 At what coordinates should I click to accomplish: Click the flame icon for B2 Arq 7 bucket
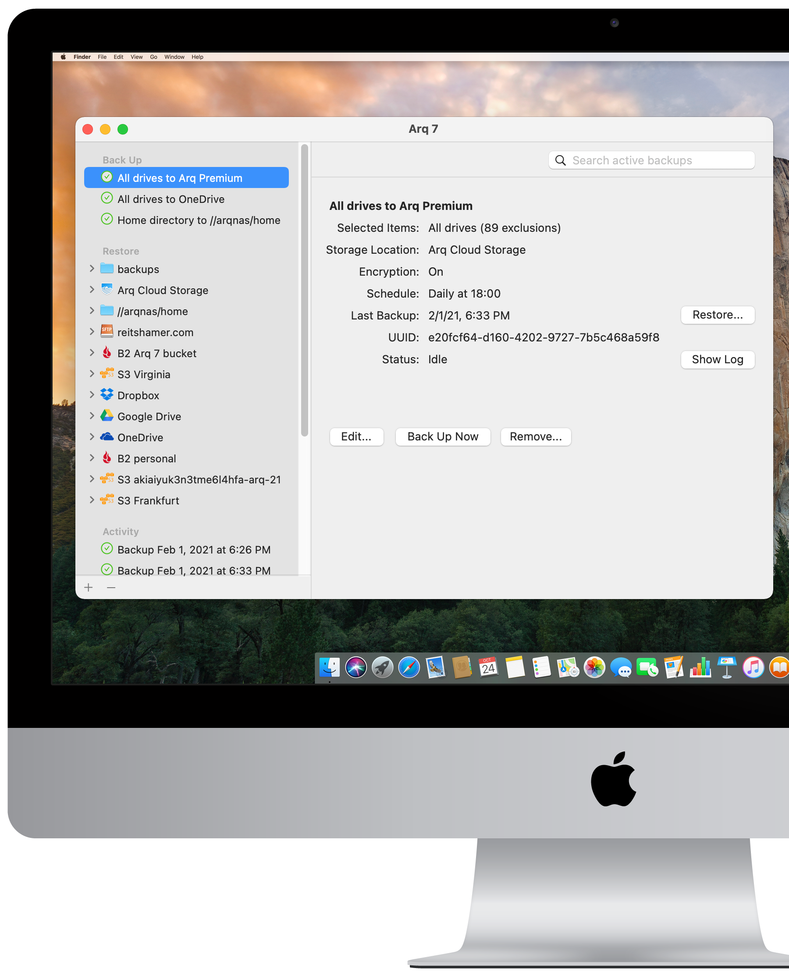107,352
